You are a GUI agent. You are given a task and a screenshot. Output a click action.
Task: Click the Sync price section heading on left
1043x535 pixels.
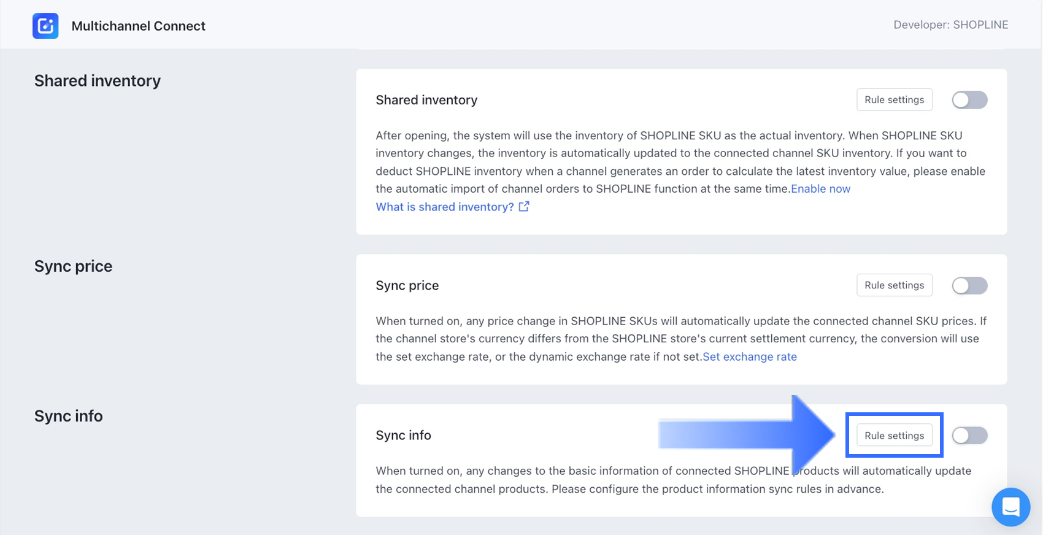(x=73, y=266)
